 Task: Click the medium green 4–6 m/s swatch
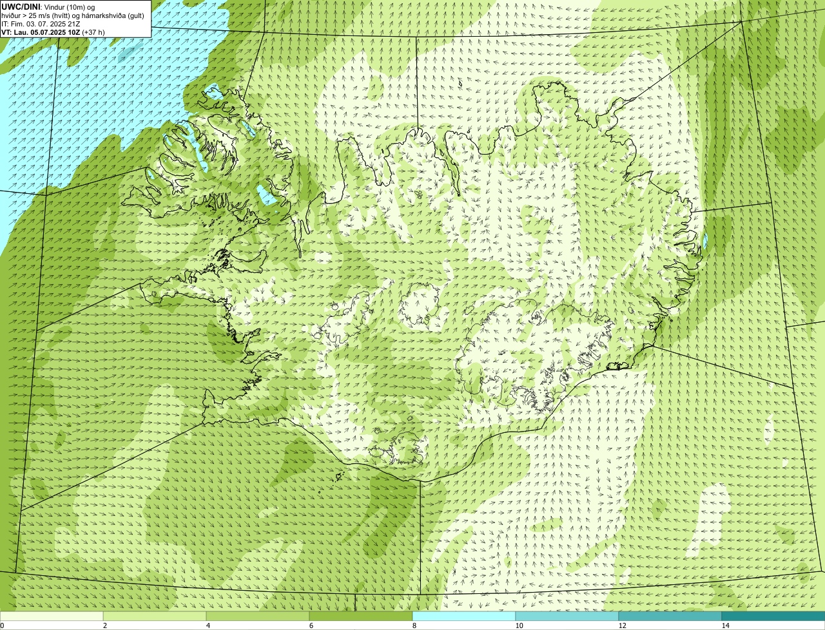click(258, 616)
